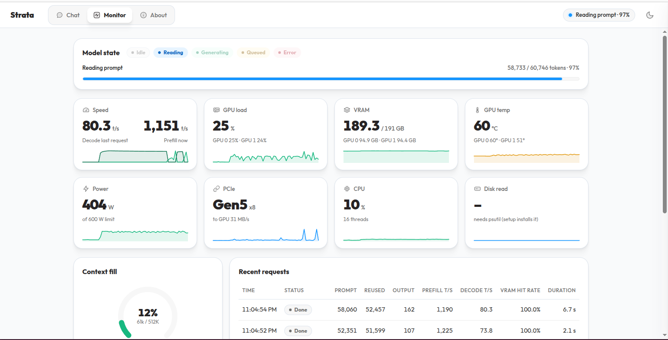Viewport: 668px width, 340px height.
Task: Click the CPU chip icon
Action: 347,189
